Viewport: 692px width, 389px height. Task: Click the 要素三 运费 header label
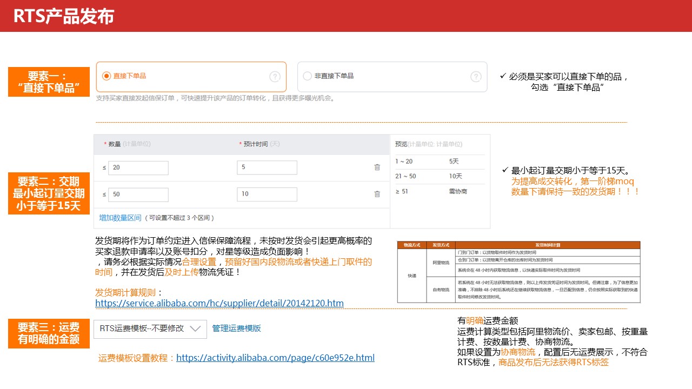(x=49, y=332)
